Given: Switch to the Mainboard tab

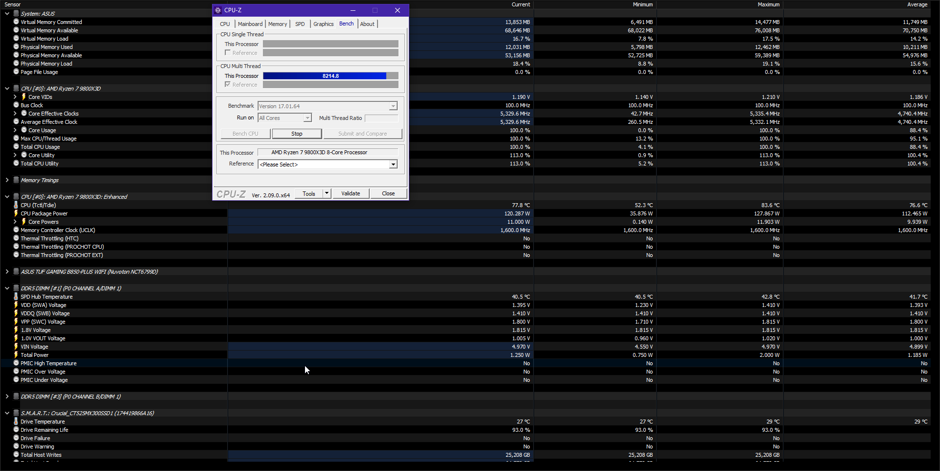Looking at the screenshot, I should pyautogui.click(x=250, y=24).
